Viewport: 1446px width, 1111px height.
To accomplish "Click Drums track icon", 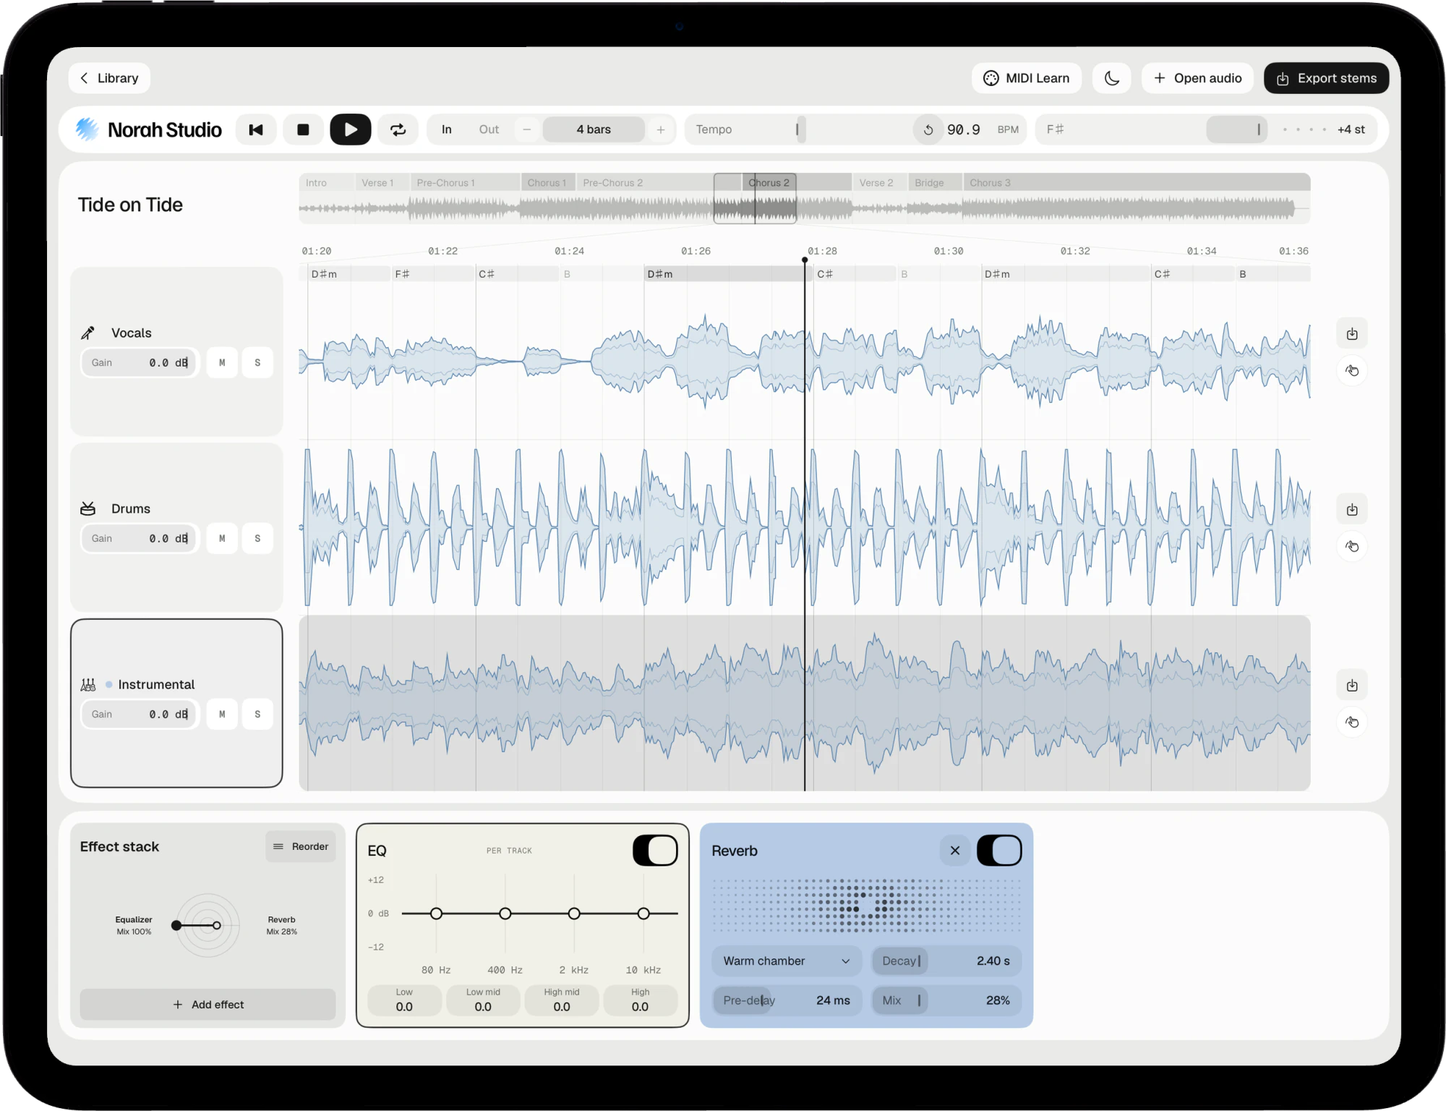I will click(87, 508).
